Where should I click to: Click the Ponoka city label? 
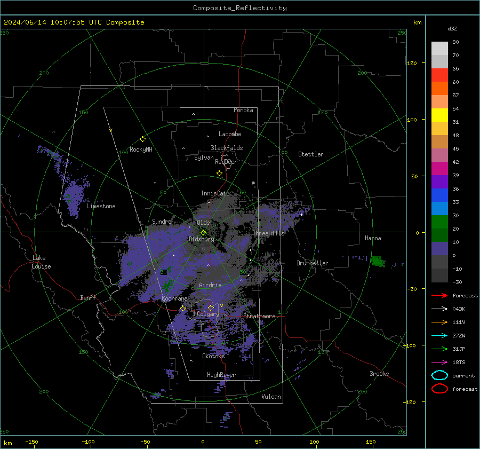tap(243, 110)
